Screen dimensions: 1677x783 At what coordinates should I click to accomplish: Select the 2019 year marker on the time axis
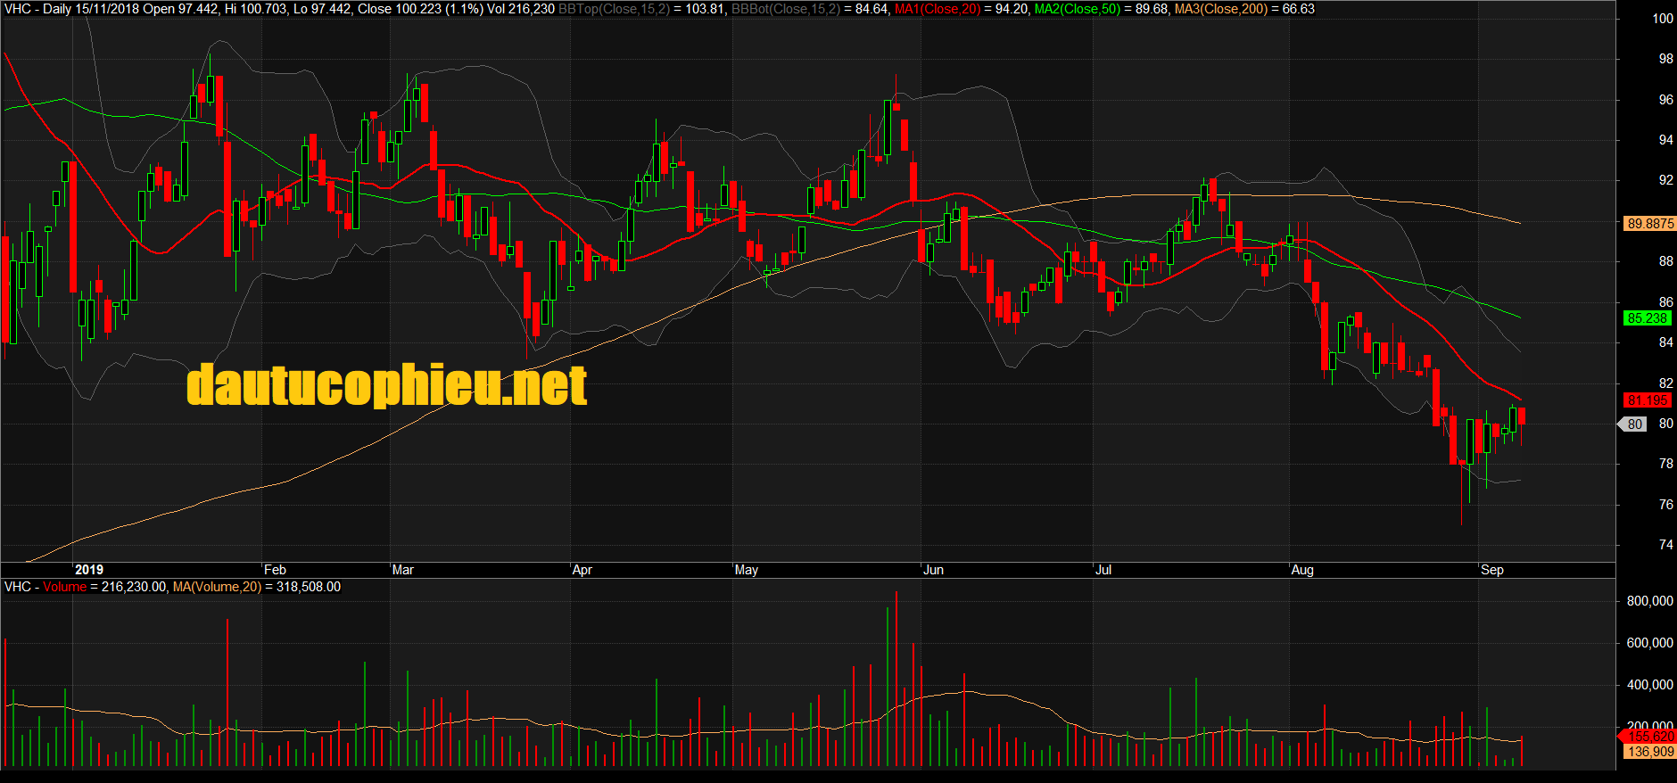(x=89, y=570)
